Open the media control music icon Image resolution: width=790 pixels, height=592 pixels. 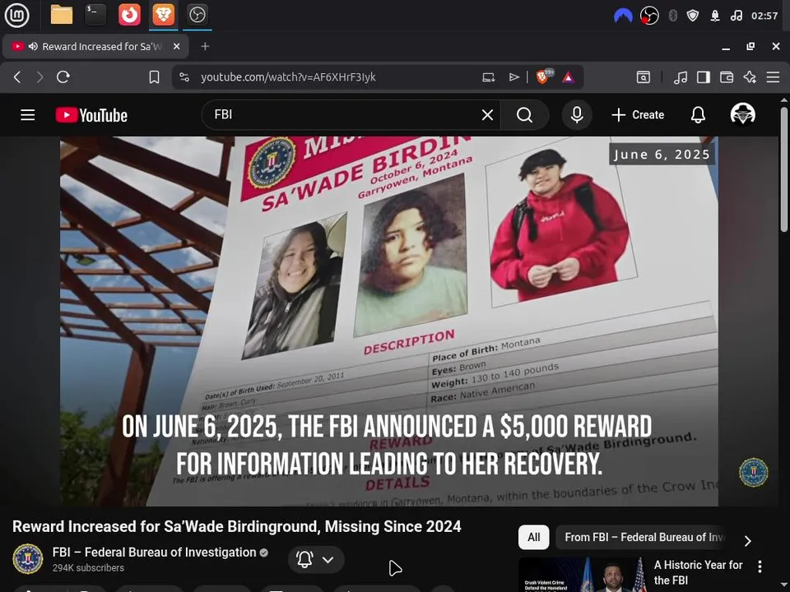tap(681, 77)
